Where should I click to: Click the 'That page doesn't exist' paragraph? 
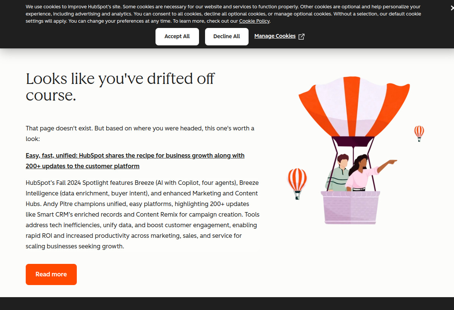[x=140, y=133]
